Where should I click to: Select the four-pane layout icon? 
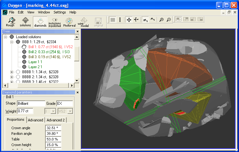pos(179,19)
